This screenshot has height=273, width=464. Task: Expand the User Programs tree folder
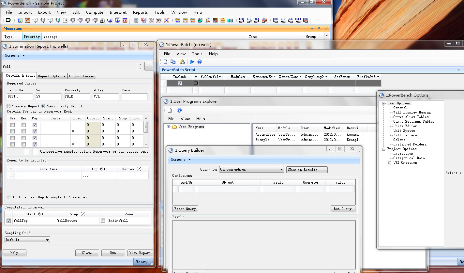tap(169, 127)
